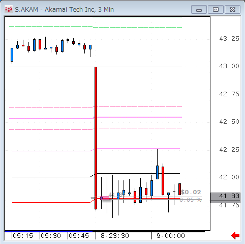Close the S.AKAM chart window
The width and height of the screenshot is (245, 244).
point(232,9)
